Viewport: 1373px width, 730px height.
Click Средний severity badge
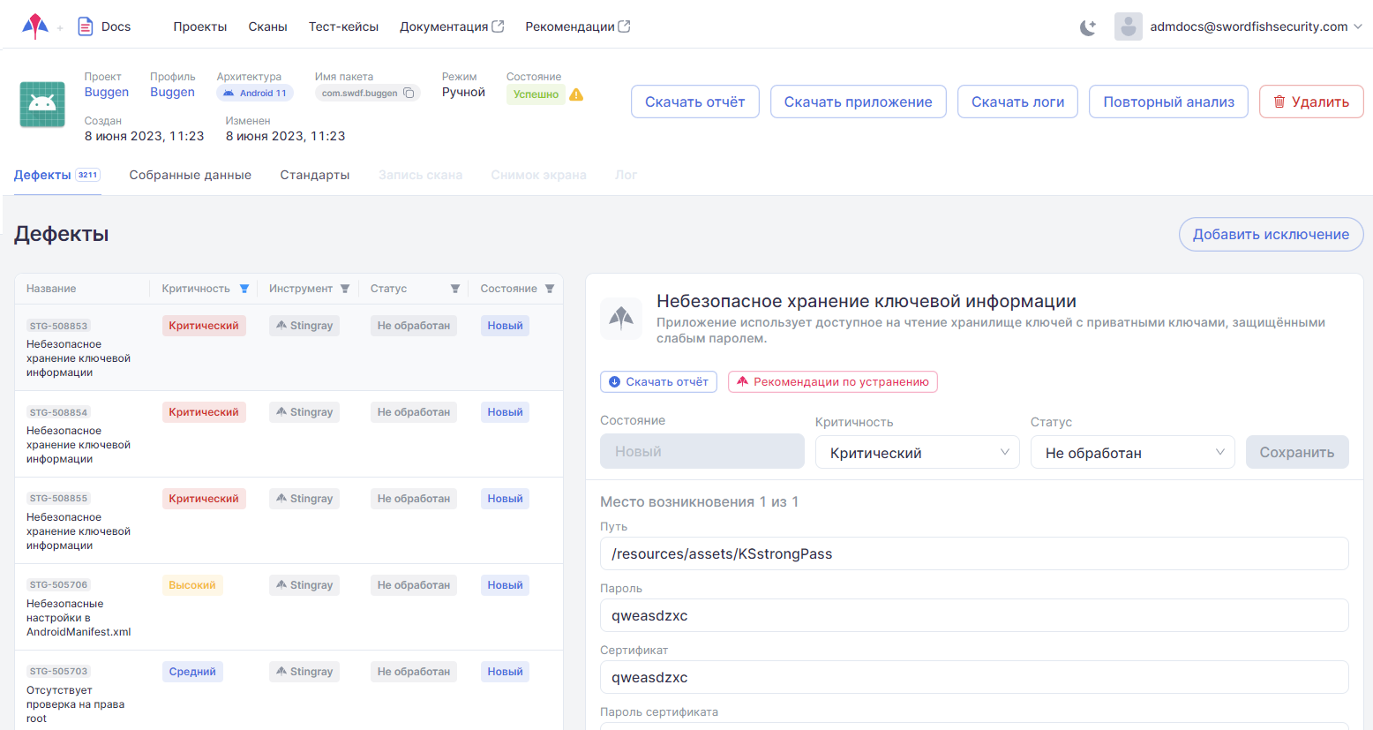click(192, 672)
